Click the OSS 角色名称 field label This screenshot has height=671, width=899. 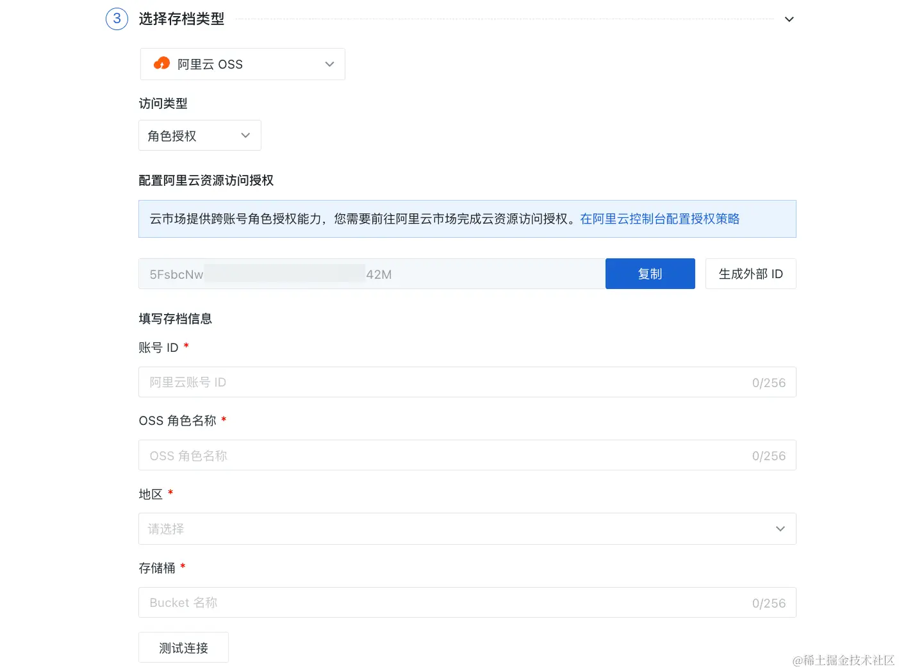[x=177, y=420]
